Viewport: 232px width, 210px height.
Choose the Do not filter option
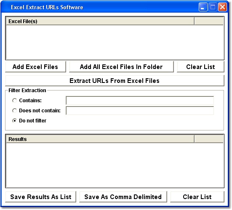tap(14, 121)
